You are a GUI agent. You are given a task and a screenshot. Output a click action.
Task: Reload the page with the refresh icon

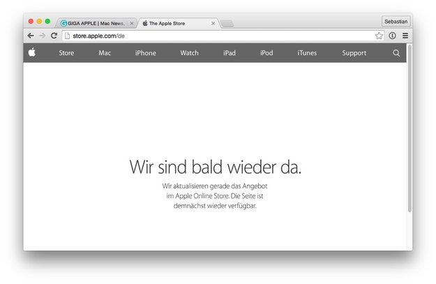[54, 36]
